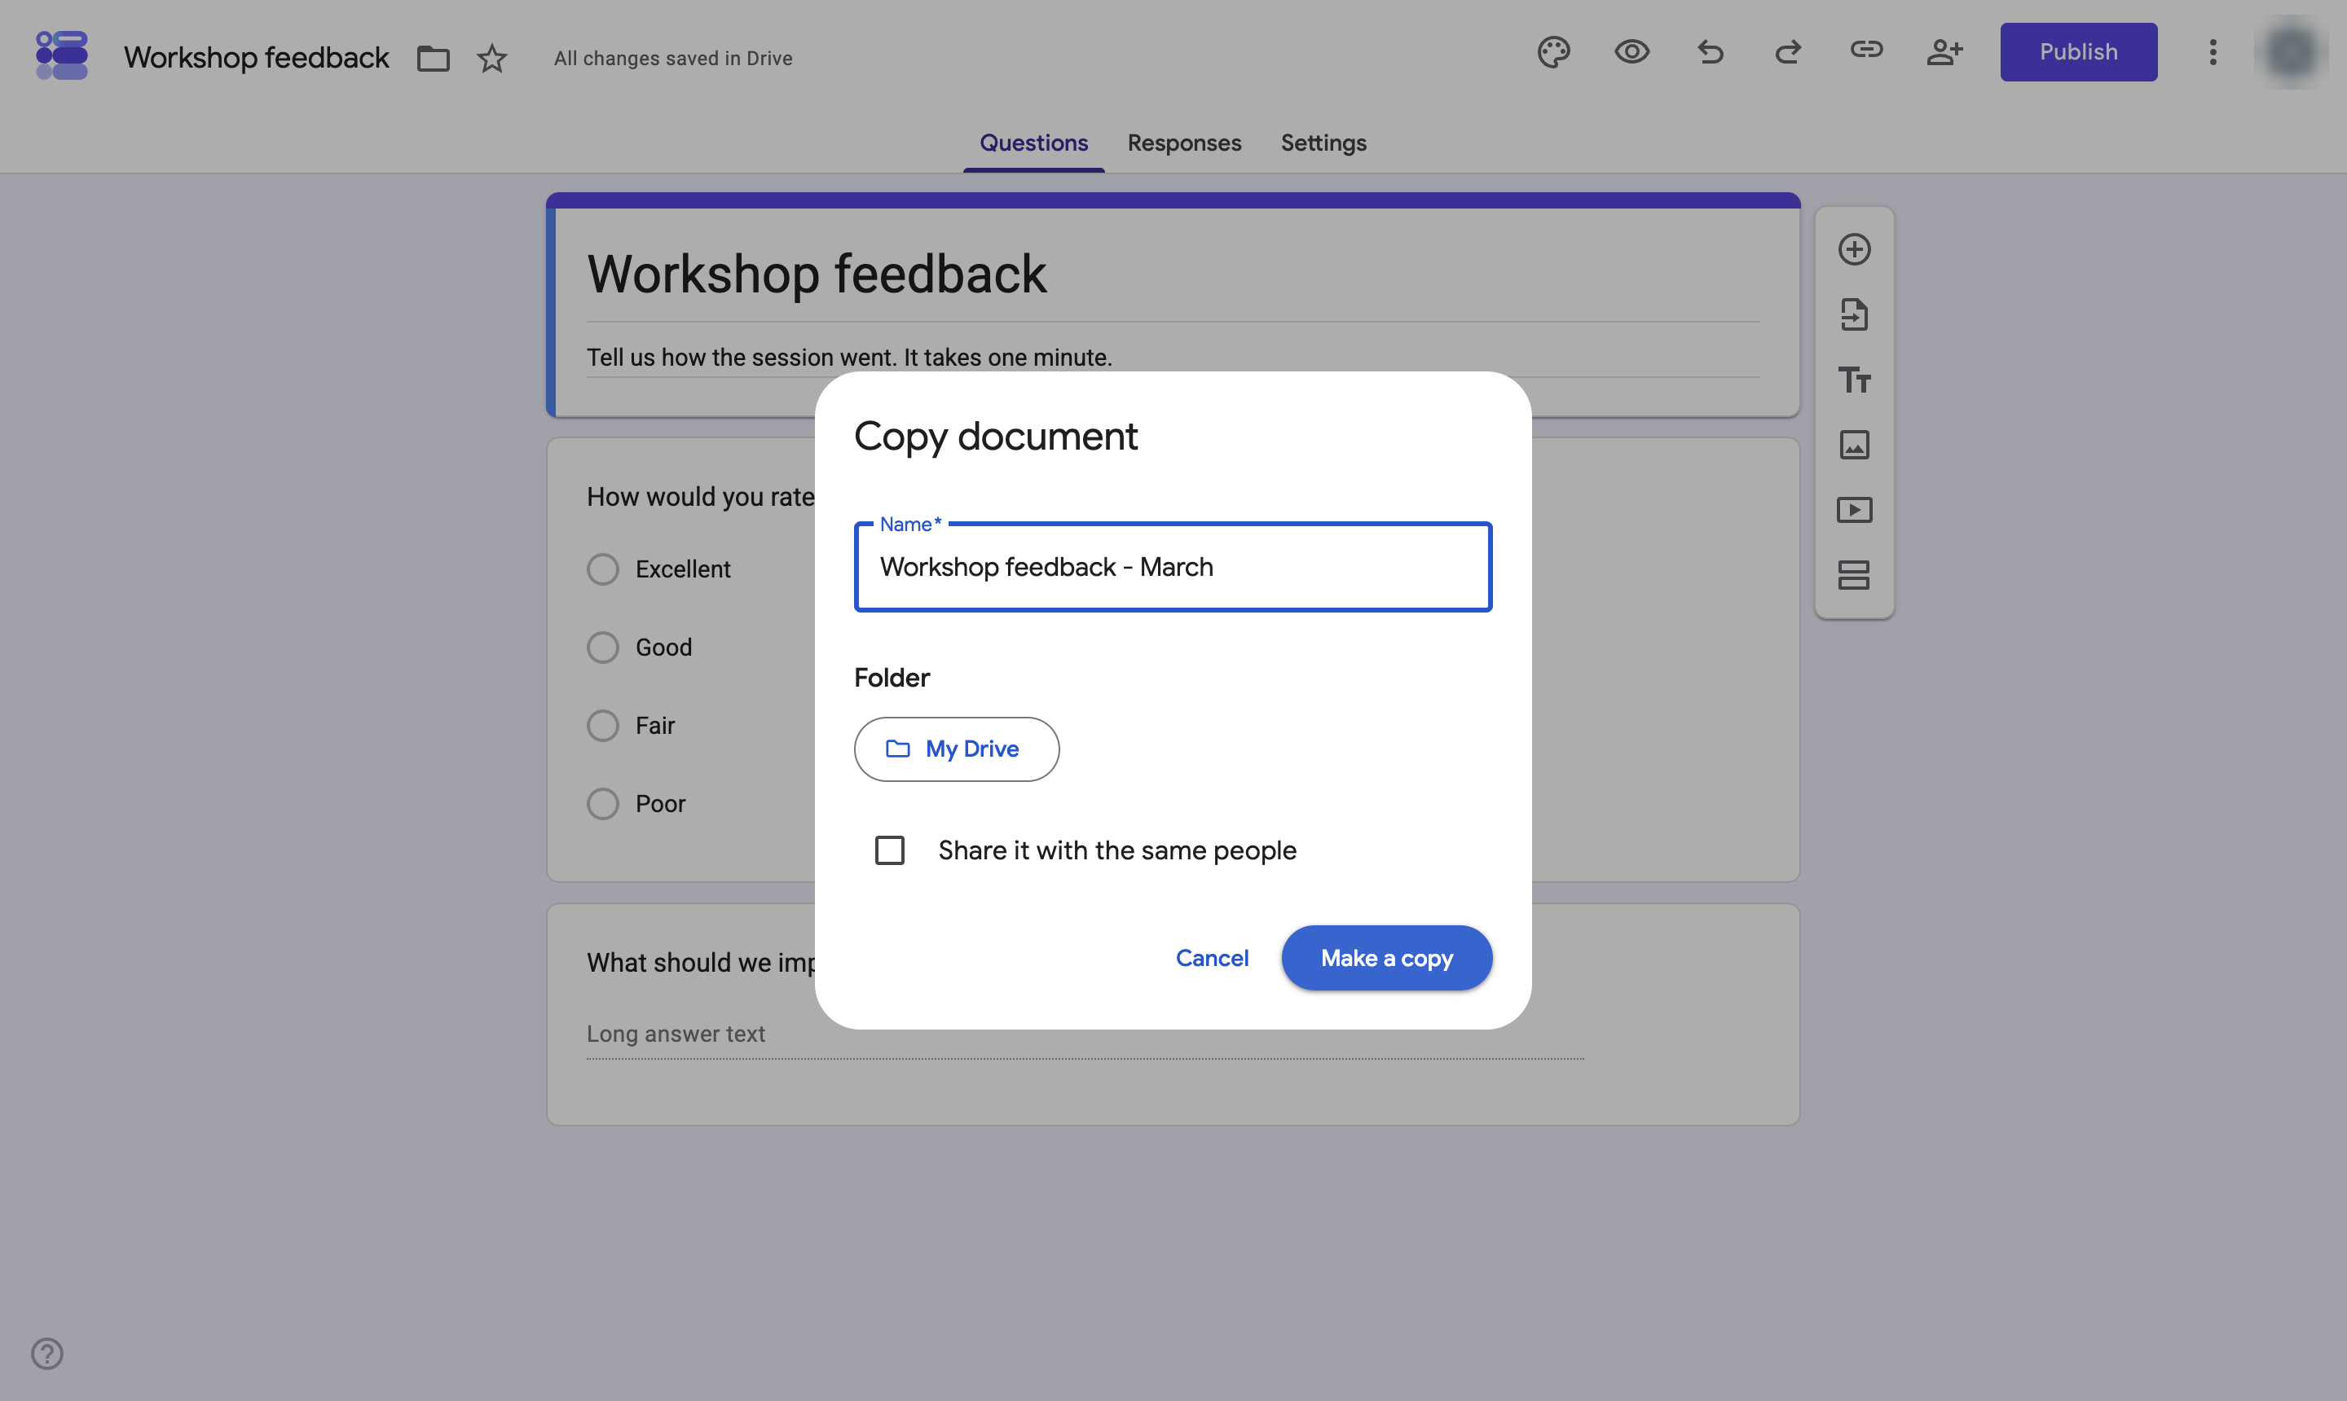
Task: Switch to the Responses tab
Action: (x=1184, y=143)
